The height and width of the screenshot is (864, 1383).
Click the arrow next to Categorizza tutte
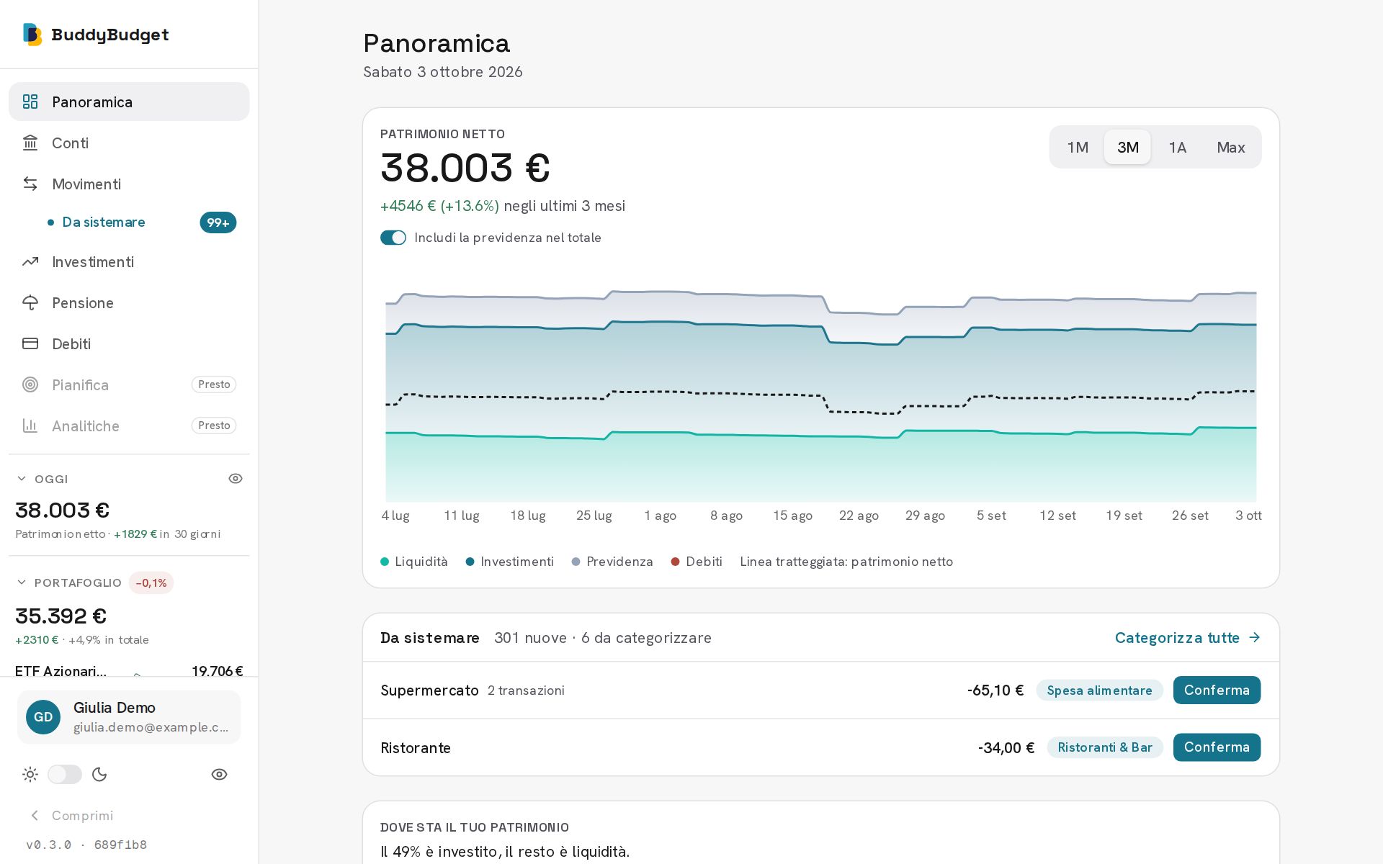pos(1254,637)
